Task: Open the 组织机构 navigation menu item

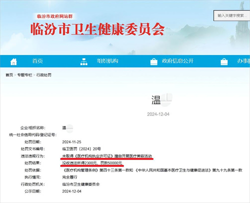Action: [107, 61]
